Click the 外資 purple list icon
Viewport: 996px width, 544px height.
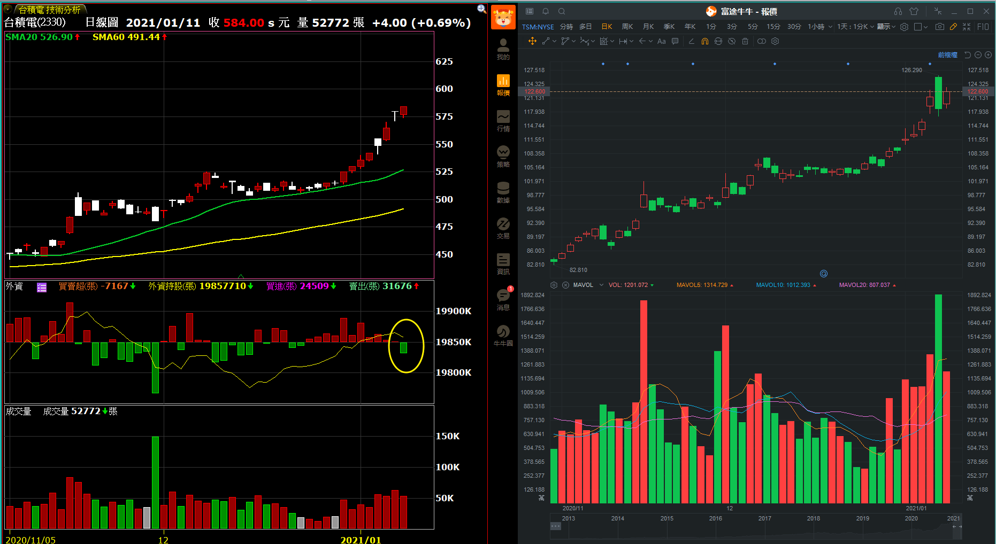point(42,287)
